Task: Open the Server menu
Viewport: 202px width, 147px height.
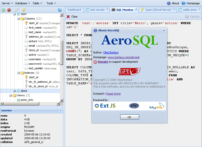Action: pyautogui.click(x=7, y=3)
